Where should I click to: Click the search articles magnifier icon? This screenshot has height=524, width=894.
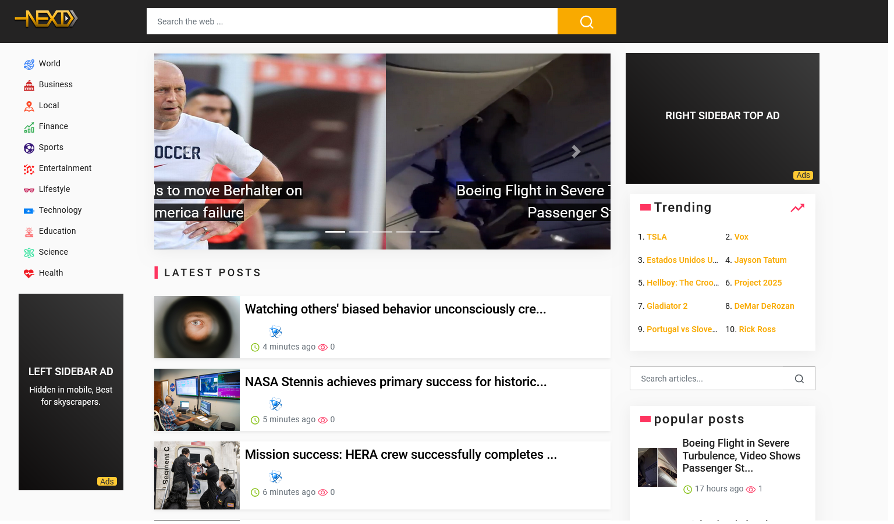click(799, 379)
